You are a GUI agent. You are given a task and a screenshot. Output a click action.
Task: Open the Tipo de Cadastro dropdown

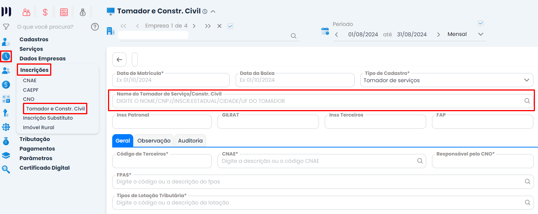coord(446,80)
